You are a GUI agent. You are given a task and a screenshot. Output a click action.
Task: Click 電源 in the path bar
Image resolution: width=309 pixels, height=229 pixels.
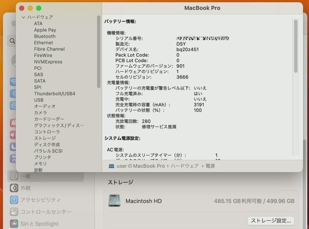(210, 166)
